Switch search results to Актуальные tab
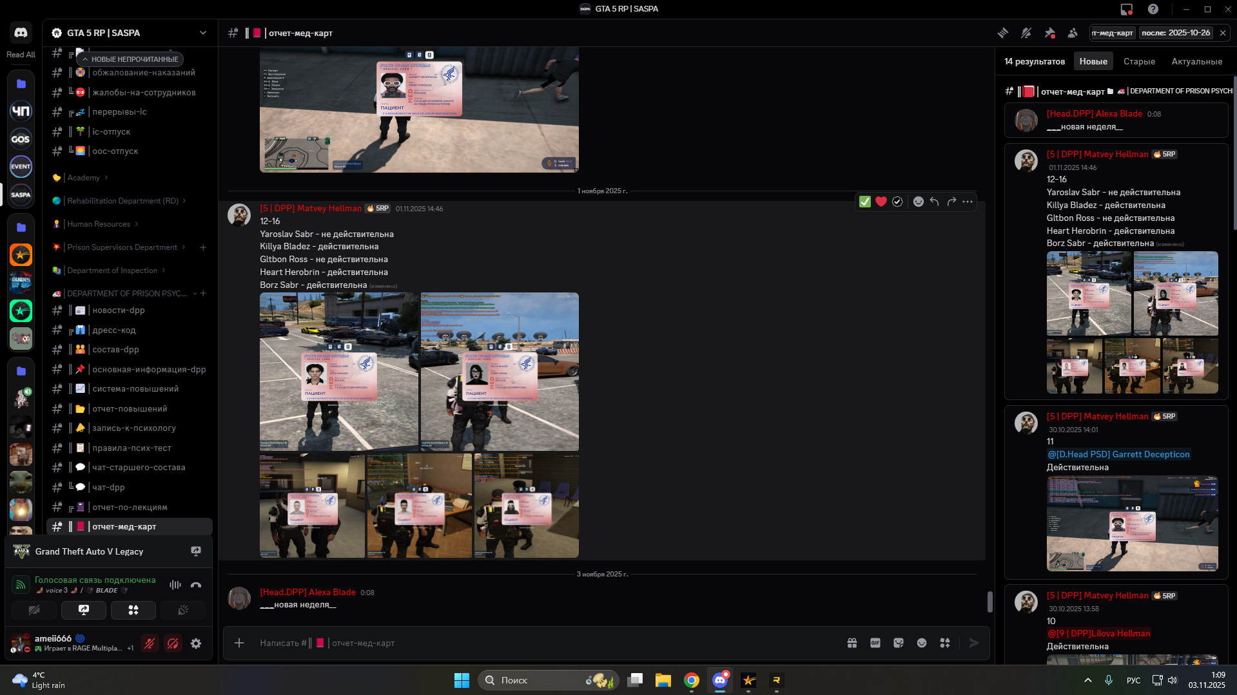This screenshot has height=695, width=1237. pyautogui.click(x=1196, y=62)
